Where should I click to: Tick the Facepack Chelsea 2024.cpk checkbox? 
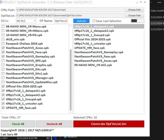pos(3,43)
